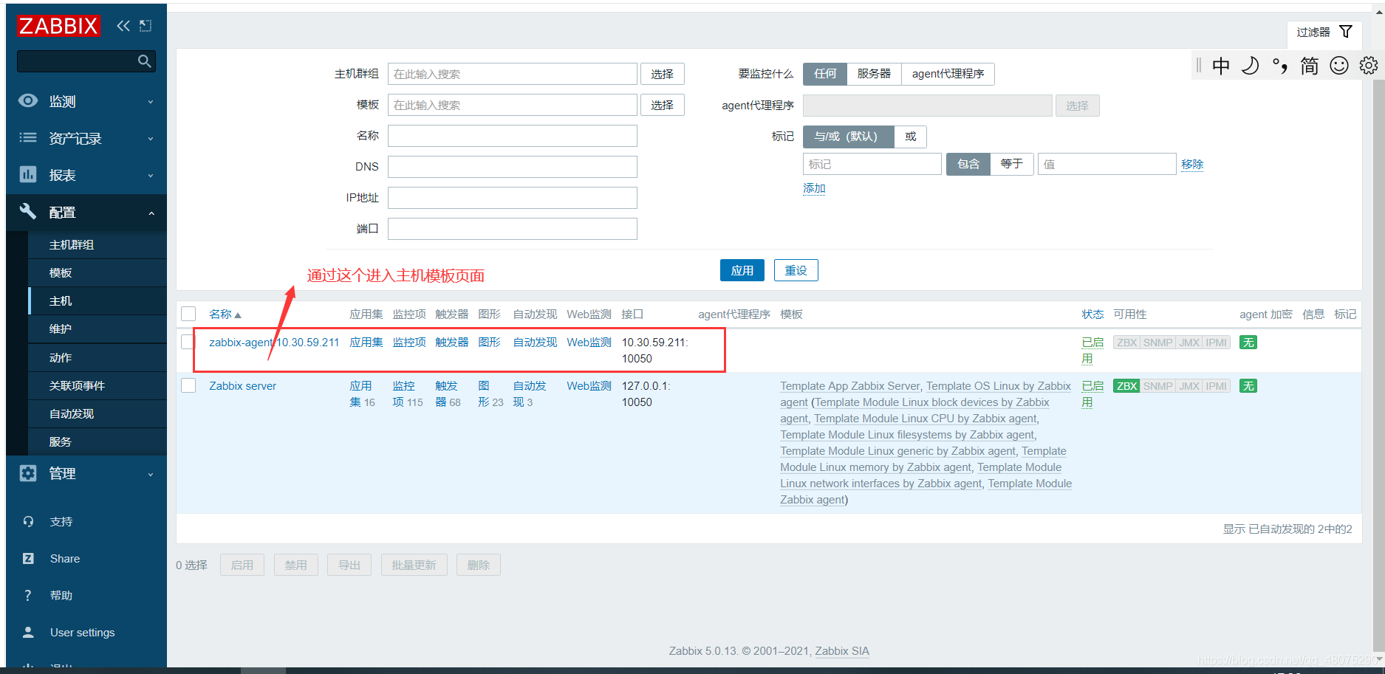Open 选择 for 模板 field
Image resolution: width=1385 pixels, height=674 pixels.
(662, 105)
